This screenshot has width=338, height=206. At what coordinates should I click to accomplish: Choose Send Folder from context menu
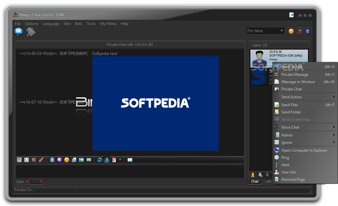pyautogui.click(x=305, y=112)
